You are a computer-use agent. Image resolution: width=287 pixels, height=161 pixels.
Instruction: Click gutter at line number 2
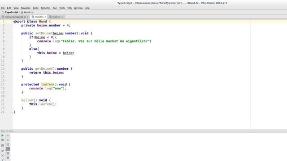(4, 25)
